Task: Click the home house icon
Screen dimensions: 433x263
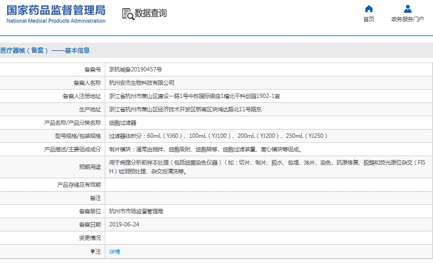Action: coord(369,9)
